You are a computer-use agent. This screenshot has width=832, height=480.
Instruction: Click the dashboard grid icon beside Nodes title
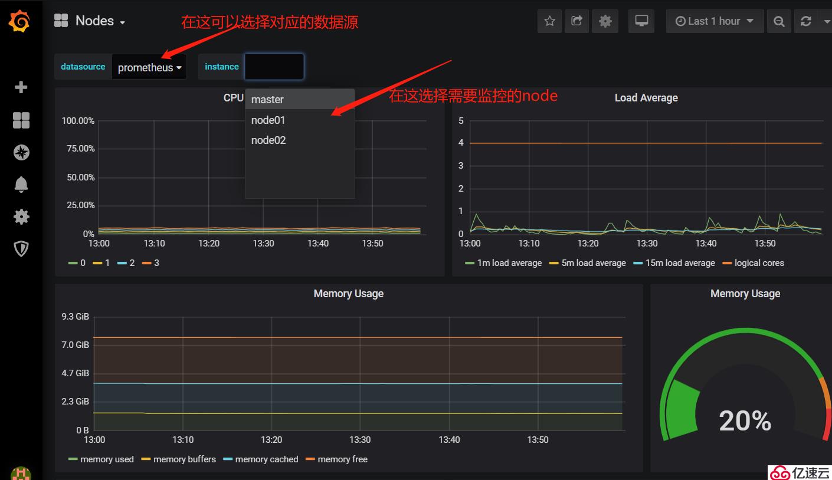61,21
